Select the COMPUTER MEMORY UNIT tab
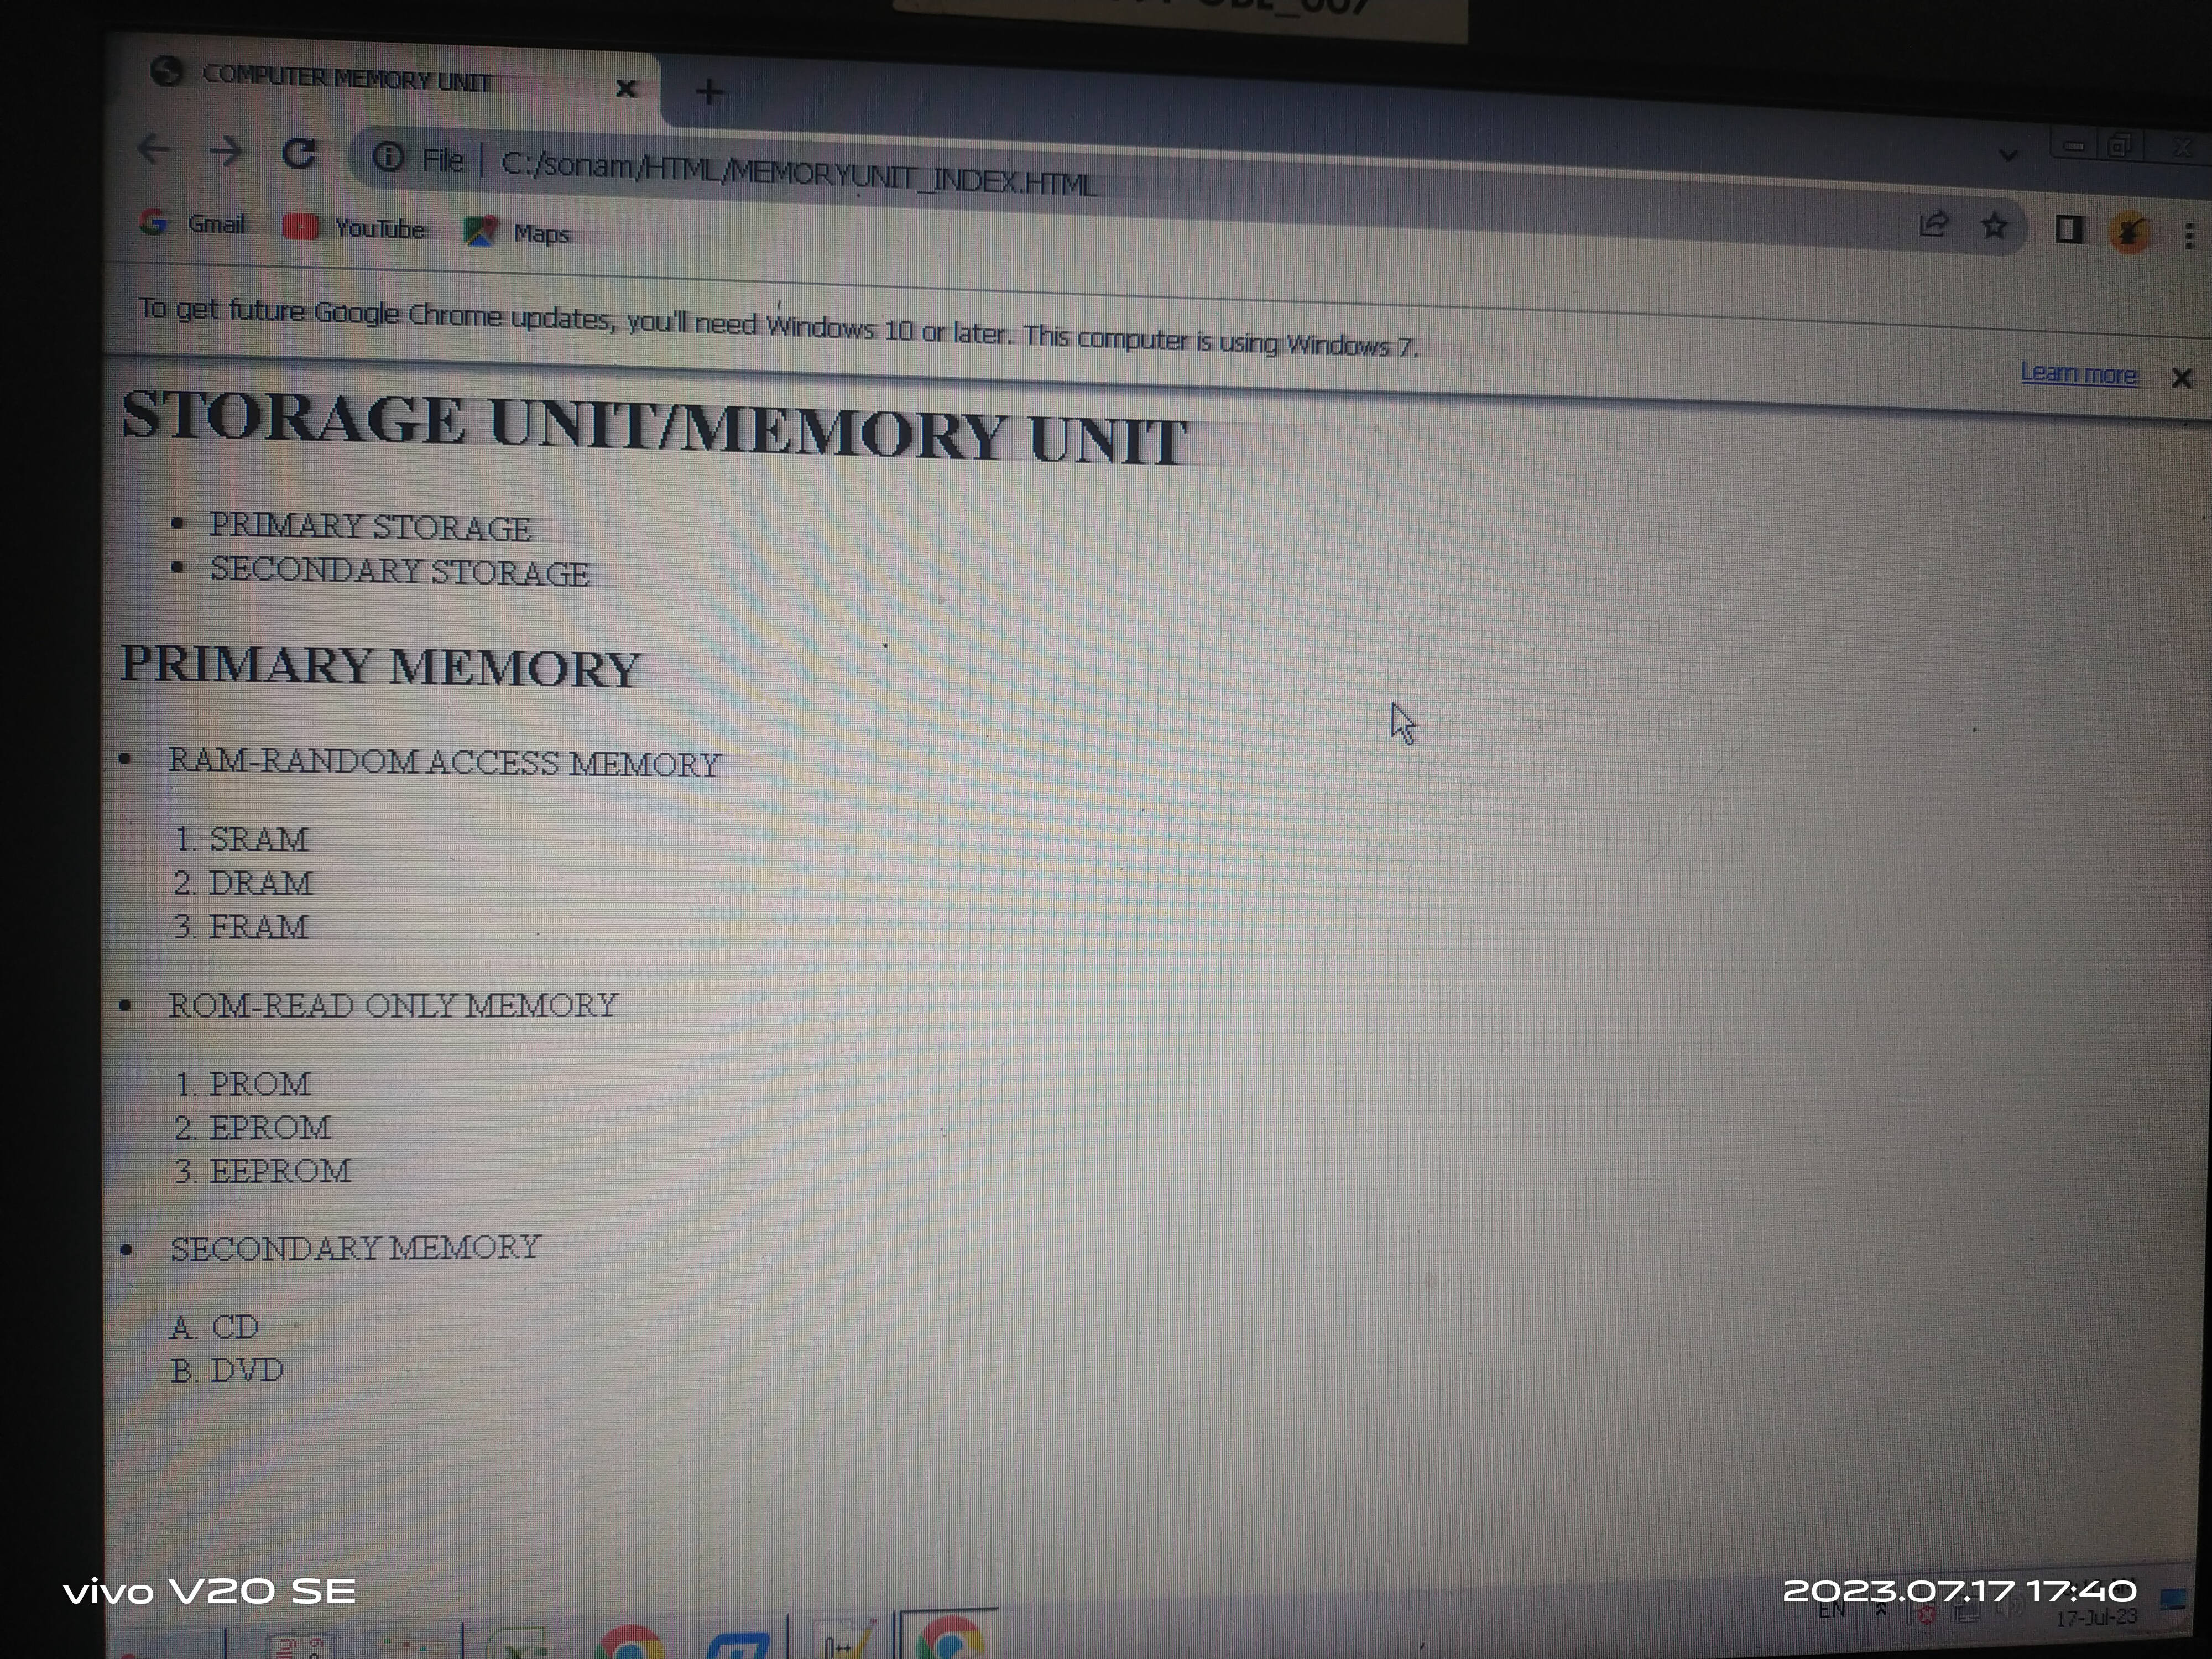The image size is (2212, 1659). pyautogui.click(x=346, y=78)
